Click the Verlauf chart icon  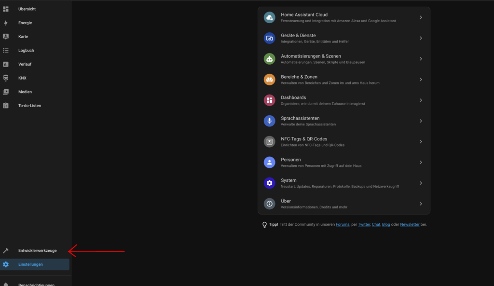(x=6, y=64)
